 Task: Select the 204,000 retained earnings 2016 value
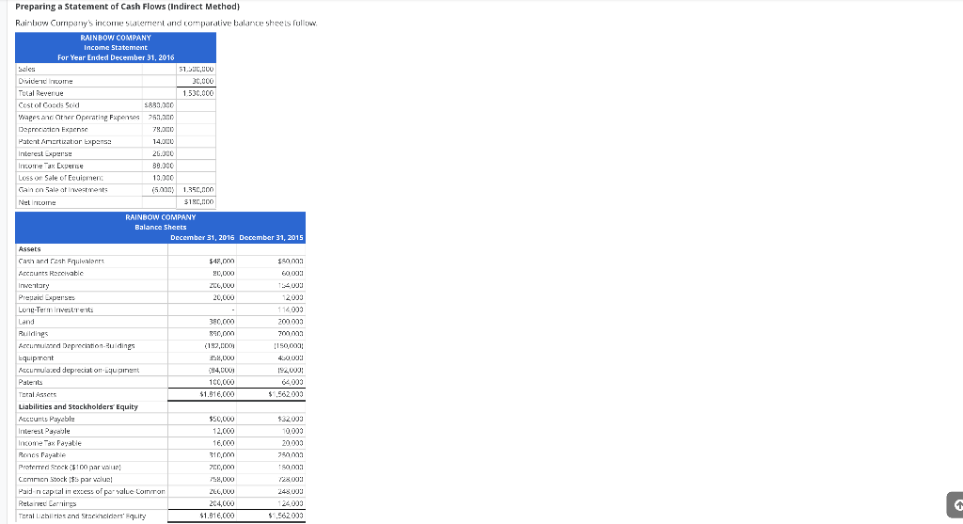222,503
